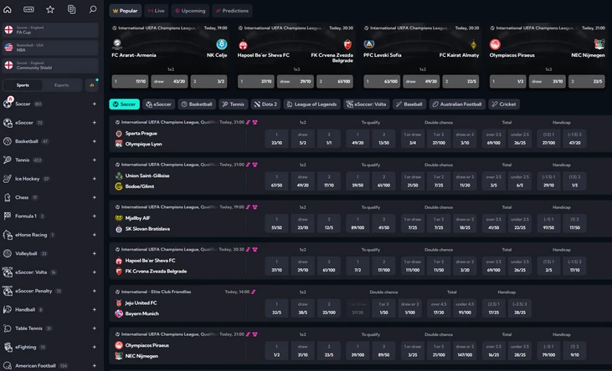Open Bodoe/Glimt team name
This screenshot has height=371, width=612.
click(x=140, y=186)
